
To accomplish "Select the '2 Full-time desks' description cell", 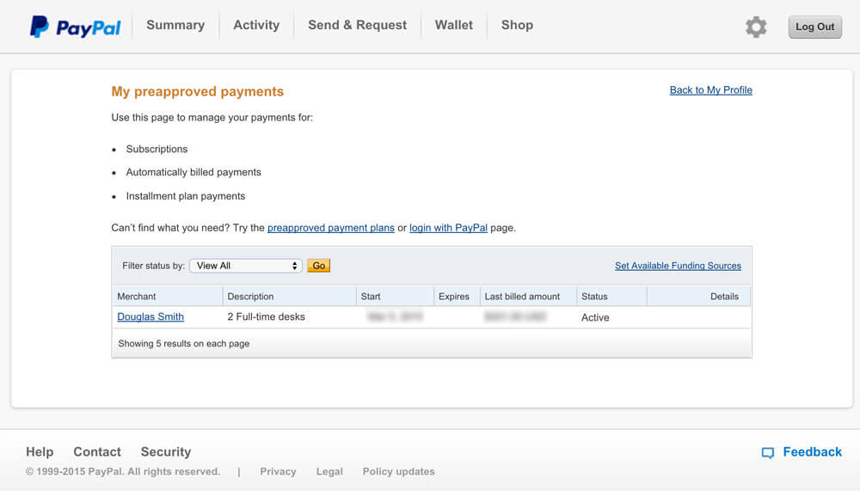I will pos(266,316).
